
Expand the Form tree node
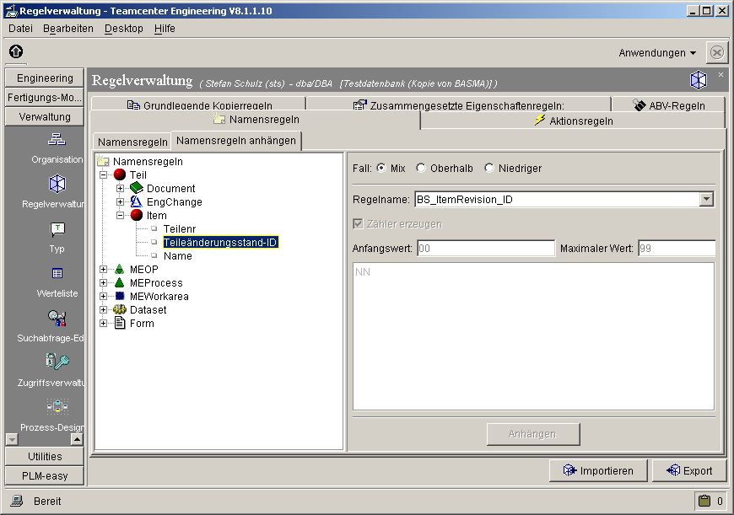pos(103,323)
